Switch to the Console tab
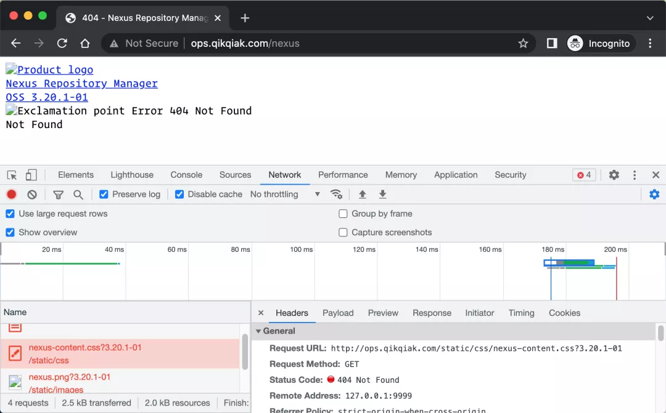This screenshot has height=413, width=666. (186, 175)
